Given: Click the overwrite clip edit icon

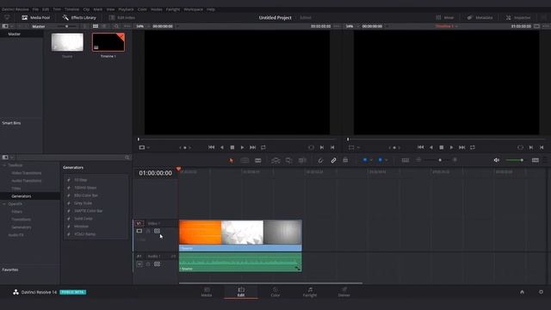Looking at the screenshot, I should click(288, 160).
